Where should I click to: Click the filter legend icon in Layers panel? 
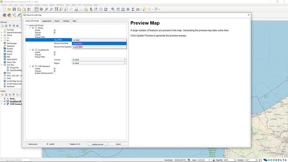click(x=13, y=95)
